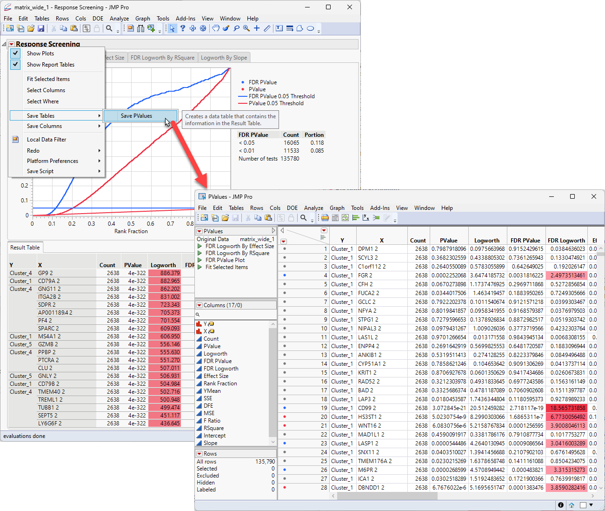Image resolution: width=605 pixels, height=511 pixels.
Task: Click Save icon in Response Screening toolbar
Action: [x=41, y=29]
